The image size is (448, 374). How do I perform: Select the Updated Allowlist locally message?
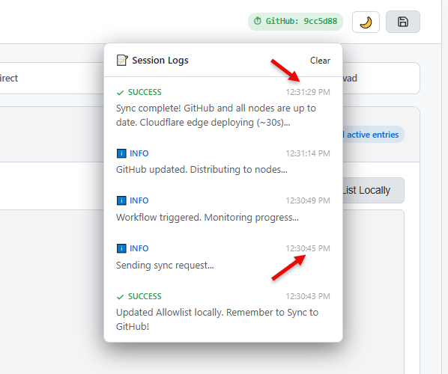pos(217,319)
